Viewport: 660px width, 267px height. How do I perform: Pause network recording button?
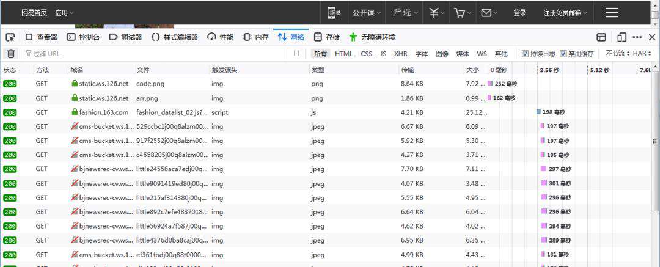[297, 54]
